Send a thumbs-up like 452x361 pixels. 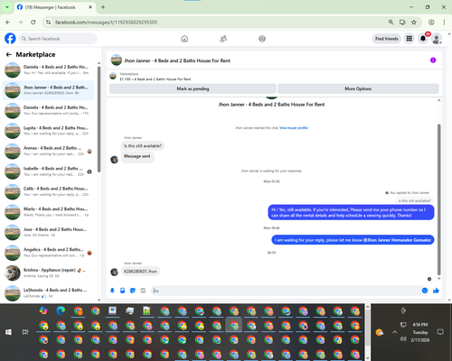(436, 291)
